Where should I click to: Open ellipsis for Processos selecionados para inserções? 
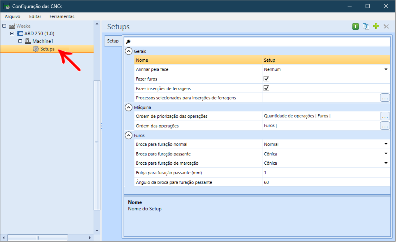(x=385, y=98)
